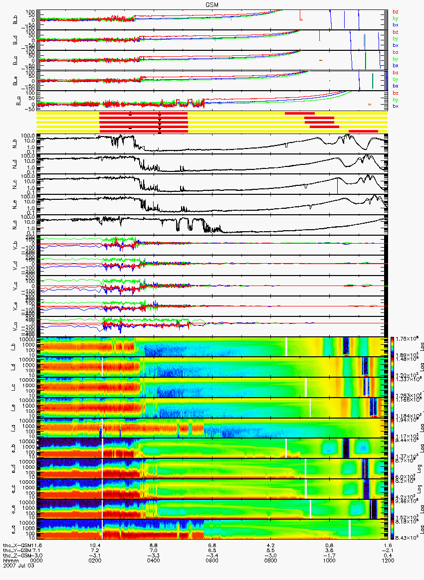Select by legend entry beside B_b panel
424x580 pixels.
click(x=395, y=18)
